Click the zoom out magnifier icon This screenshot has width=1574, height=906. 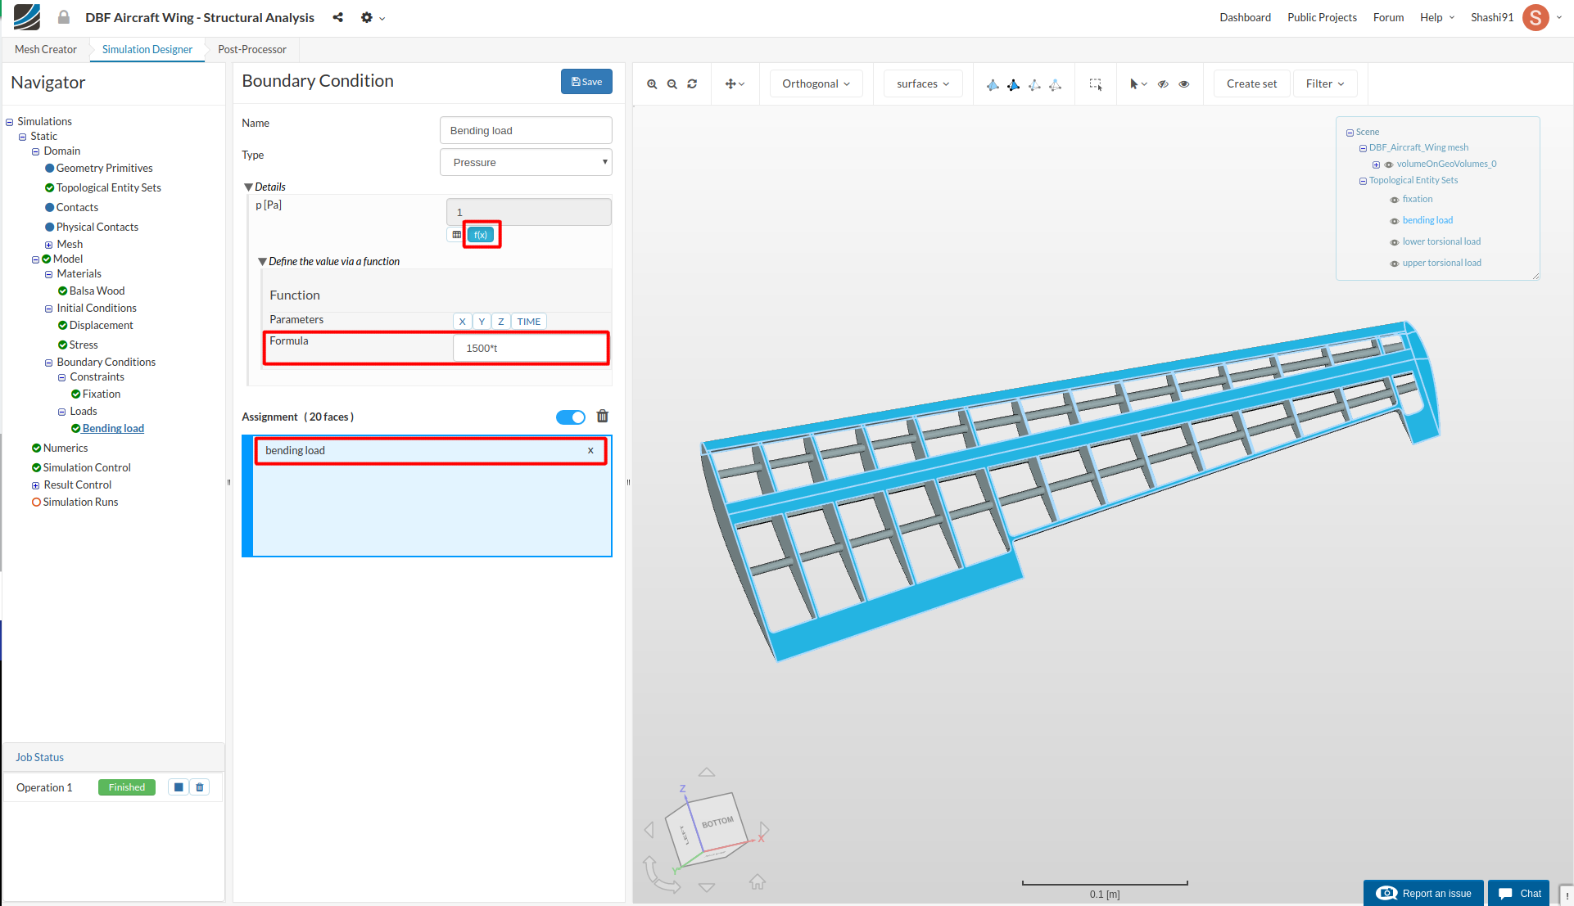point(672,84)
